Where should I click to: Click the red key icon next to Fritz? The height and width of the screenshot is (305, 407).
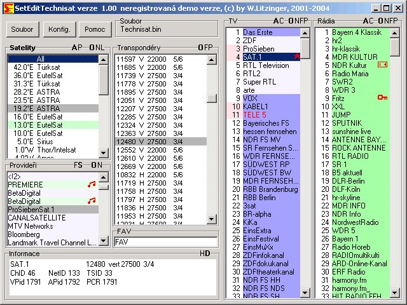point(382,98)
